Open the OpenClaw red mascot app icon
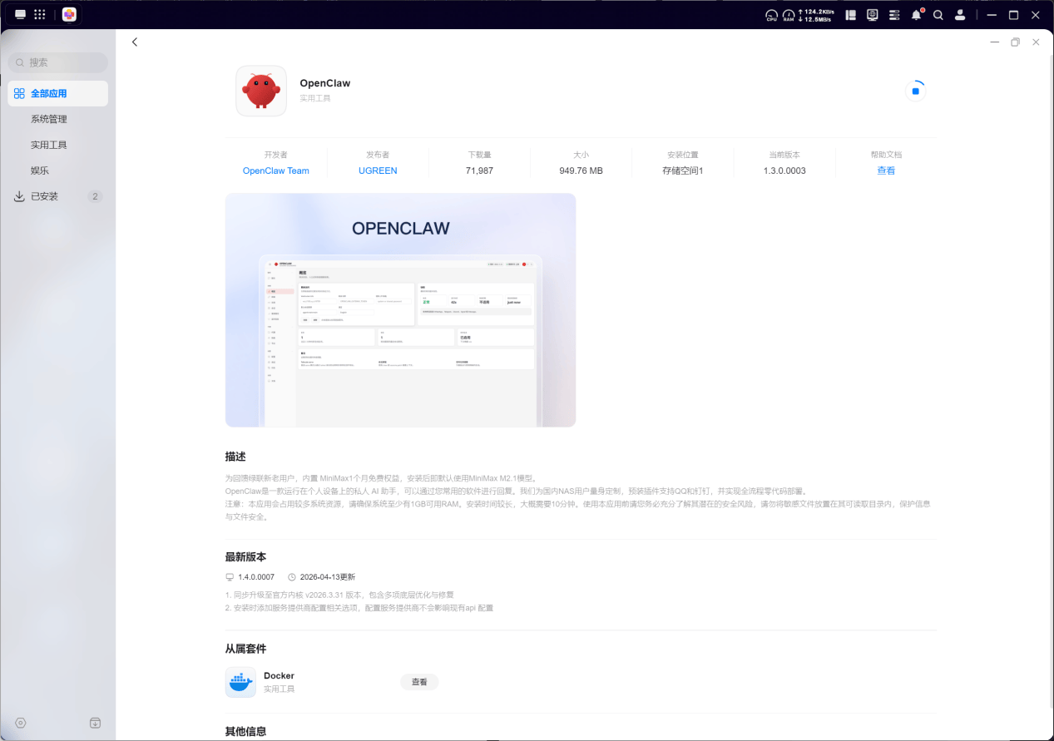The image size is (1054, 741). coord(261,91)
